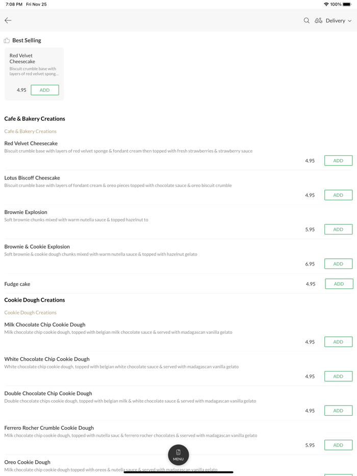
Task: Open the search magnifier icon
Action: point(307,20)
